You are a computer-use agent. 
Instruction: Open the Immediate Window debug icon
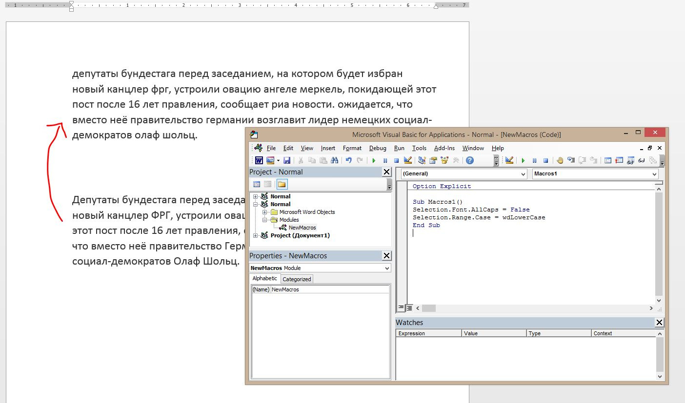tap(619, 160)
